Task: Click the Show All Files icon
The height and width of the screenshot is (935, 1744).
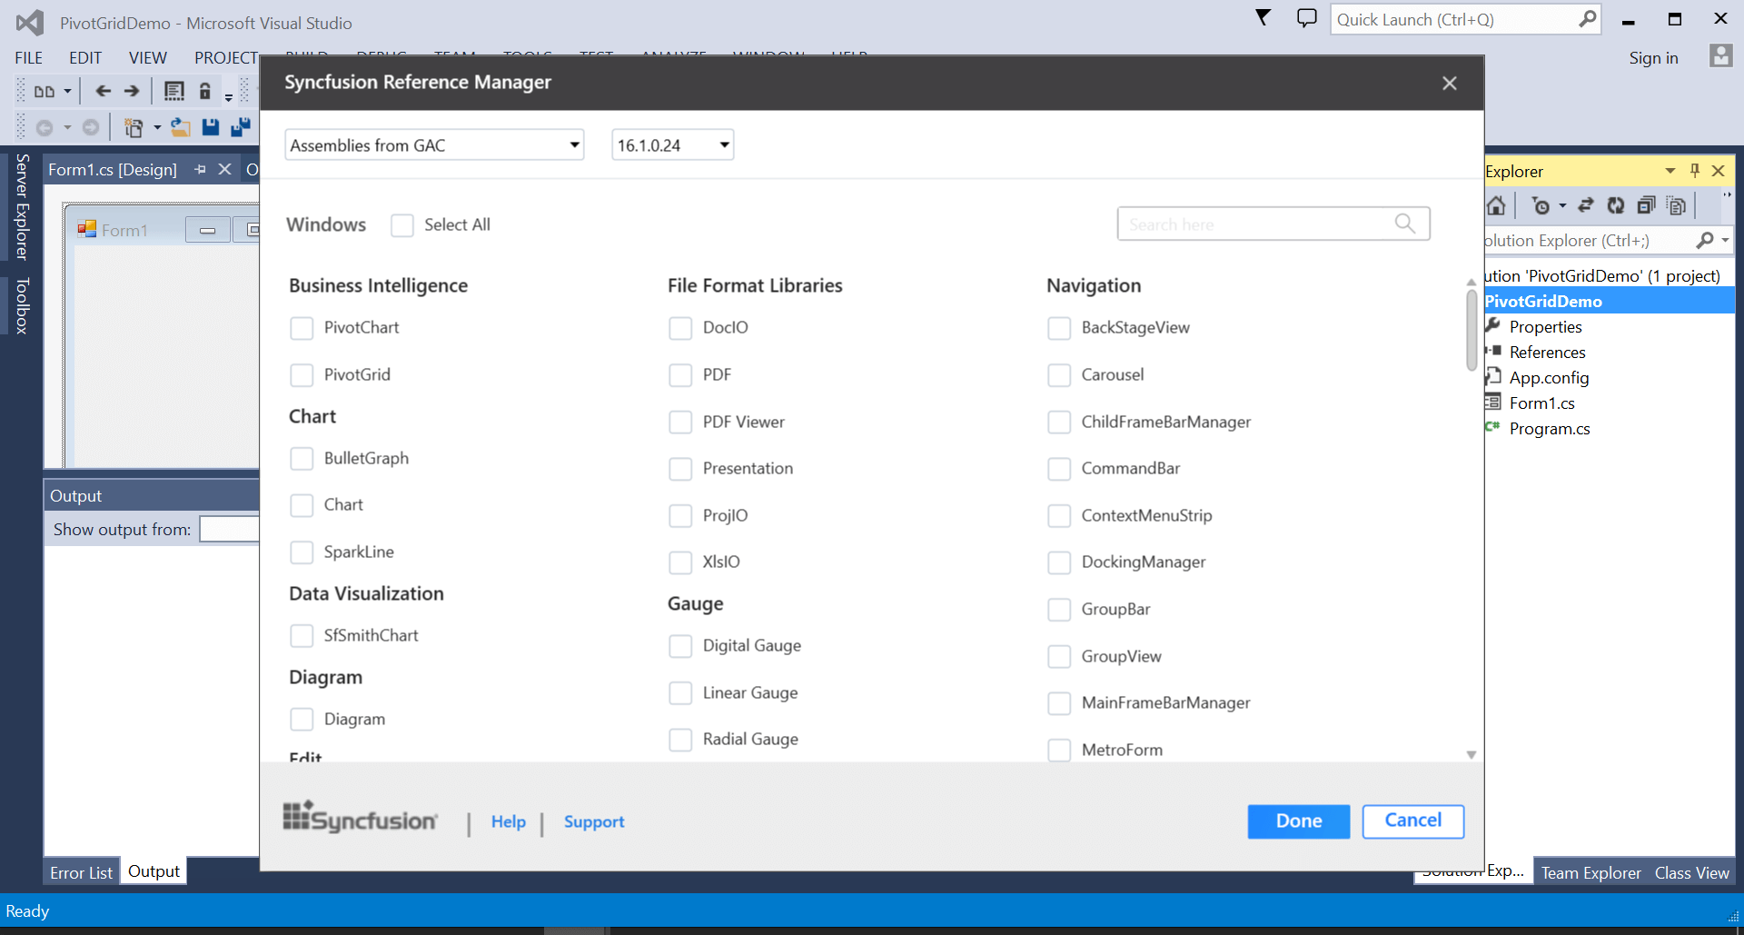Action: click(1677, 206)
